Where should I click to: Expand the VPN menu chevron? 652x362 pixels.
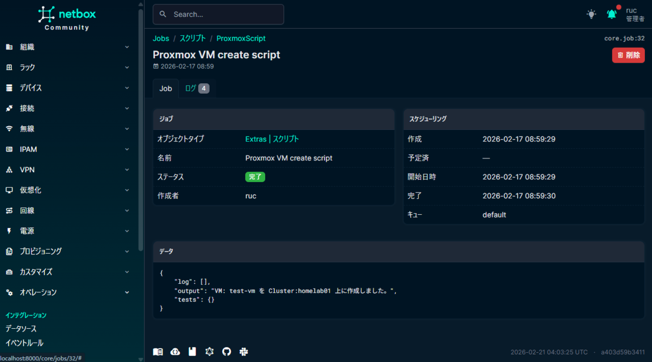click(x=127, y=170)
